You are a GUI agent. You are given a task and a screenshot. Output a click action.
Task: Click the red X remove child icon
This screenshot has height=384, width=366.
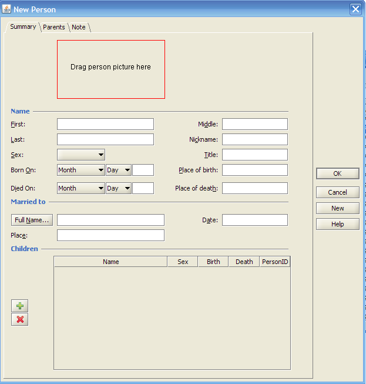coord(20,319)
